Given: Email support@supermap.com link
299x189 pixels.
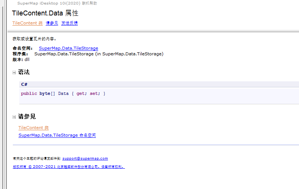Looking at the screenshot, I should click(x=85, y=159).
